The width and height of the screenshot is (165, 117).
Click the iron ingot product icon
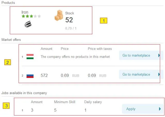tap(27, 24)
